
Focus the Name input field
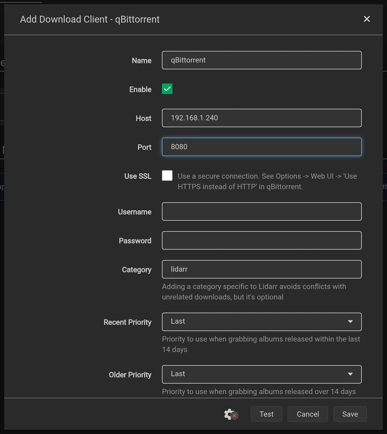262,60
